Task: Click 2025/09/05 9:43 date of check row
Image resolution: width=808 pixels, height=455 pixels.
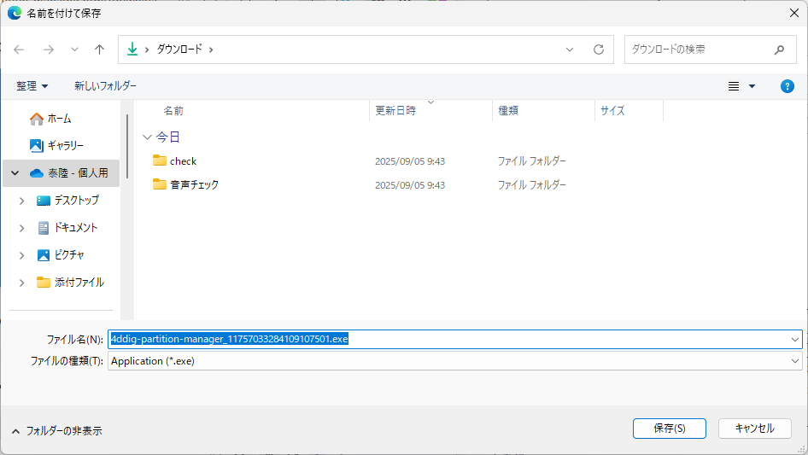Action: click(x=410, y=161)
